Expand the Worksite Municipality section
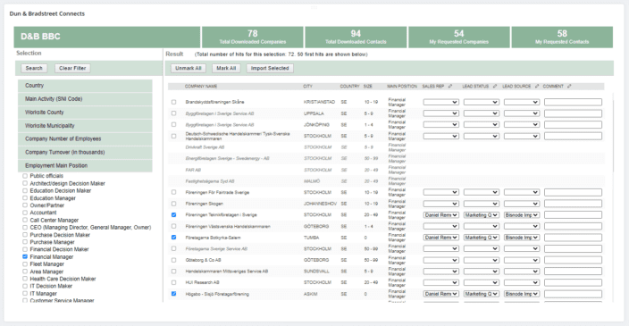 (x=85, y=126)
